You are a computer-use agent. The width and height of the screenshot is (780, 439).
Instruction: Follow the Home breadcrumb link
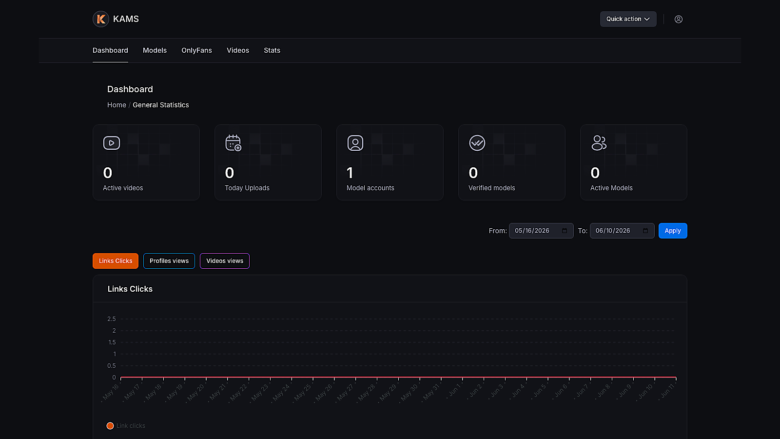[117, 105]
